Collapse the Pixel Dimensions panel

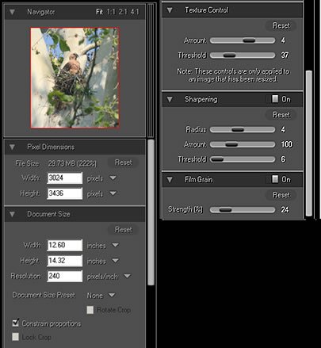(12, 147)
